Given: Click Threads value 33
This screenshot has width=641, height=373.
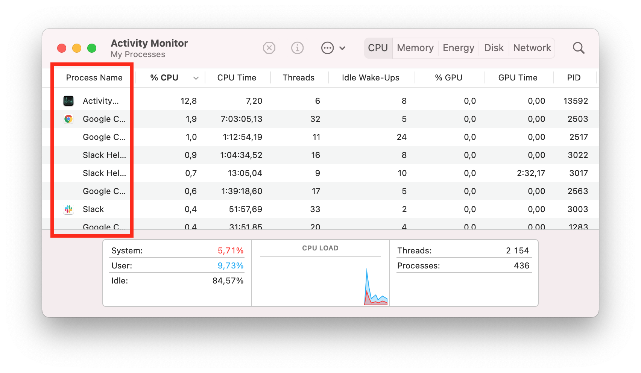Looking at the screenshot, I should (x=315, y=209).
